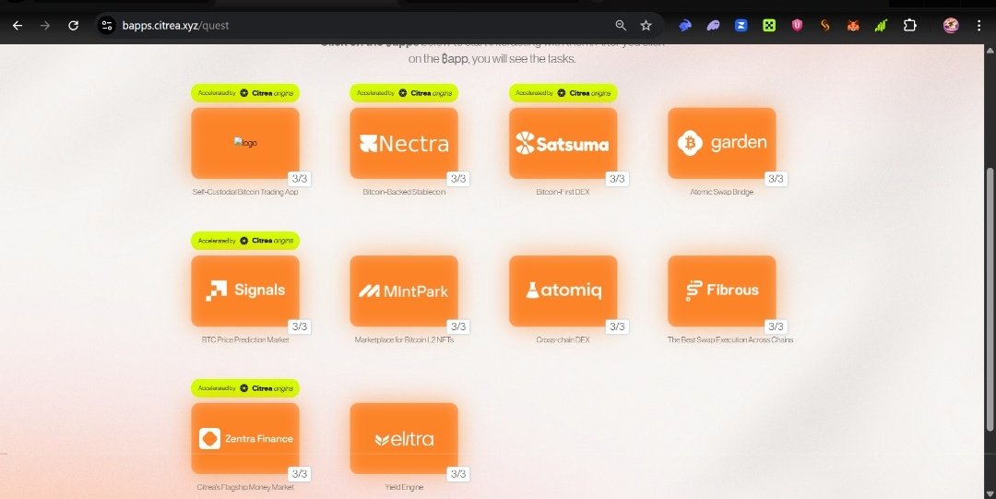
Task: Open site information icon in address bar
Action: click(107, 26)
